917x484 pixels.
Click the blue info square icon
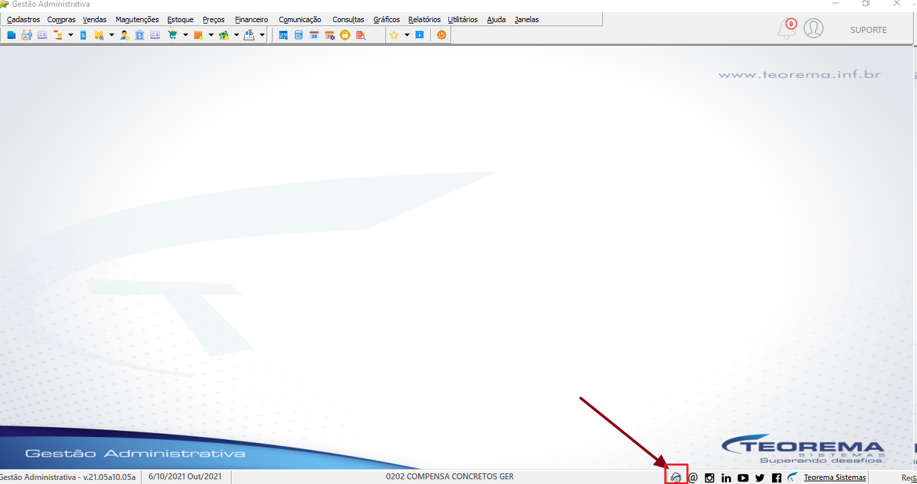click(420, 35)
